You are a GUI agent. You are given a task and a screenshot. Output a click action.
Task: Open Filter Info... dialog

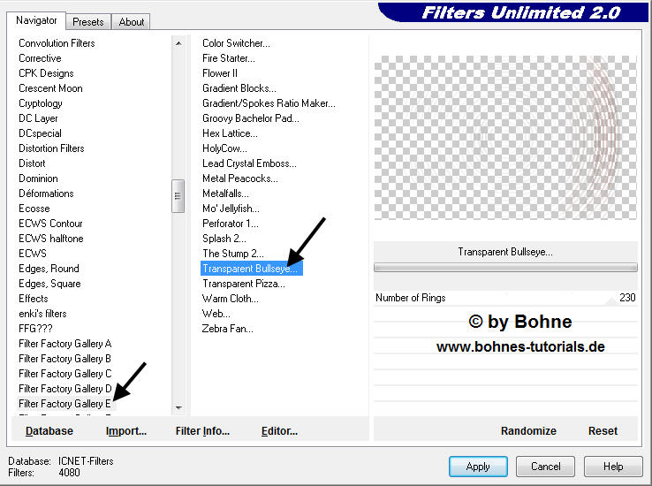[x=202, y=431]
